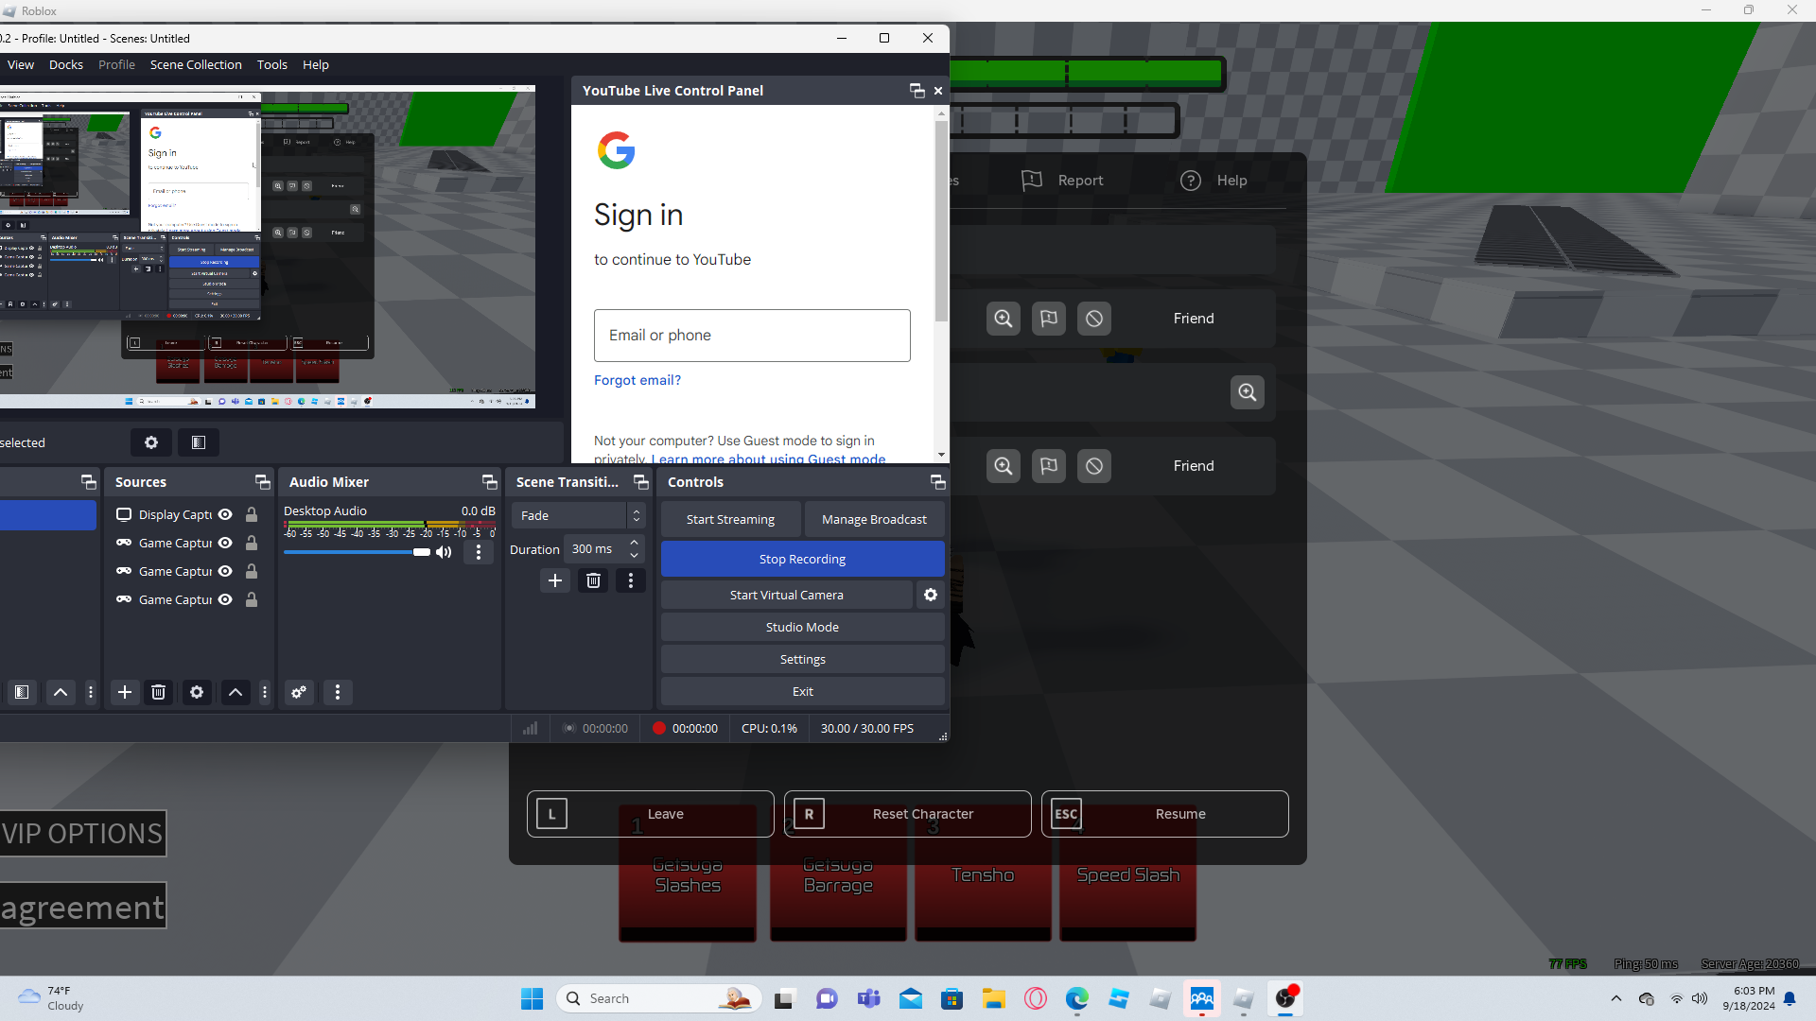Add a new source with plus icon
1816x1021 pixels.
click(124, 692)
